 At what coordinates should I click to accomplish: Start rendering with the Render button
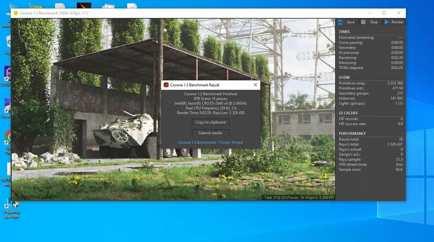[x=394, y=22]
